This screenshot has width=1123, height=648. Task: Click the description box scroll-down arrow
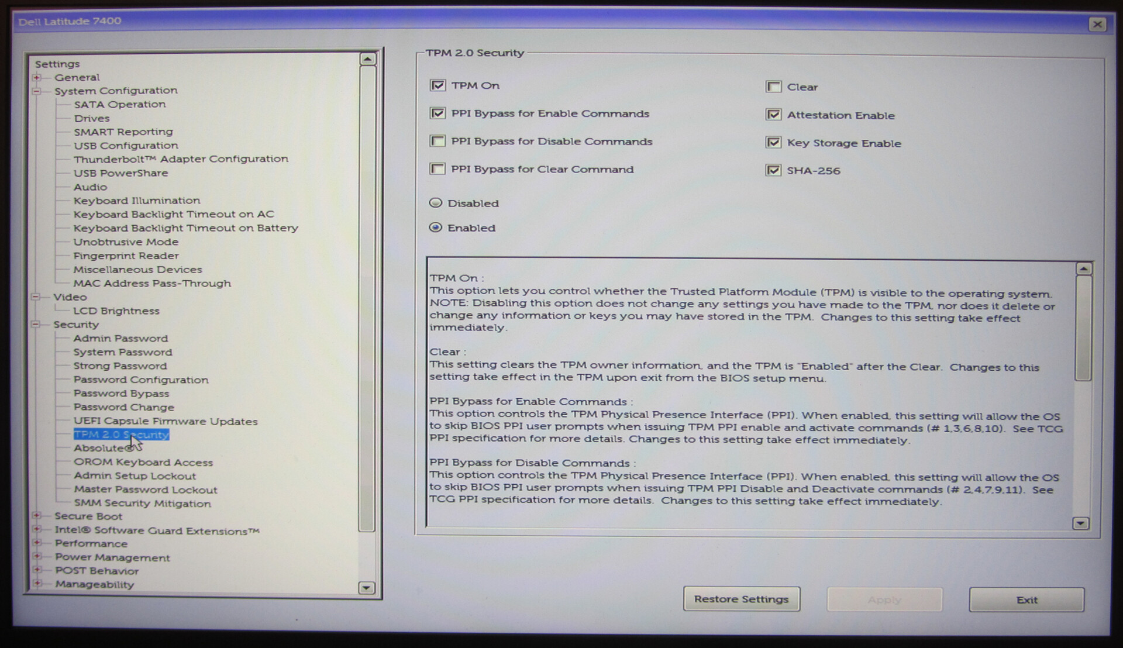(1080, 523)
